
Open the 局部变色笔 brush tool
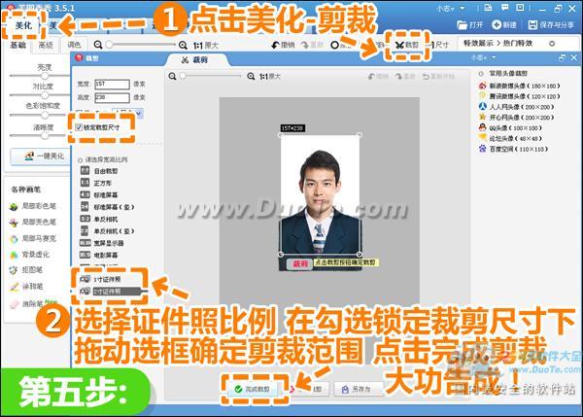[33, 222]
